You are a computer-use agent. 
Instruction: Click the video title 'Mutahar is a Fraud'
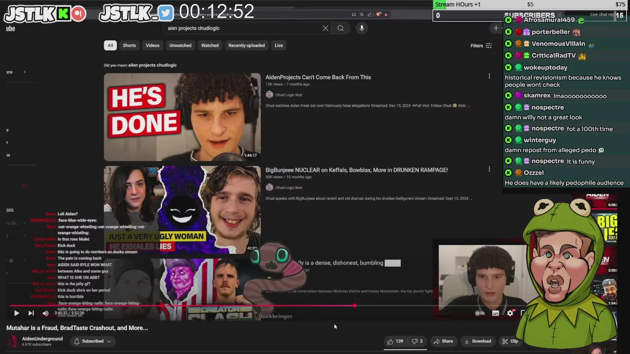click(77, 328)
